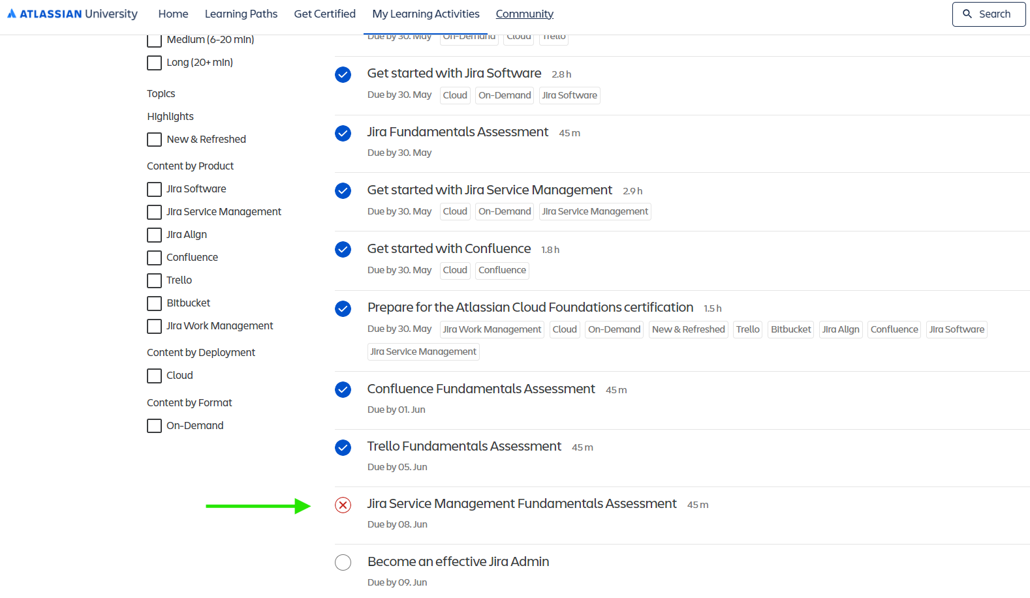Tick the Long (20+ min) checkbox
1030x598 pixels.
tap(155, 63)
